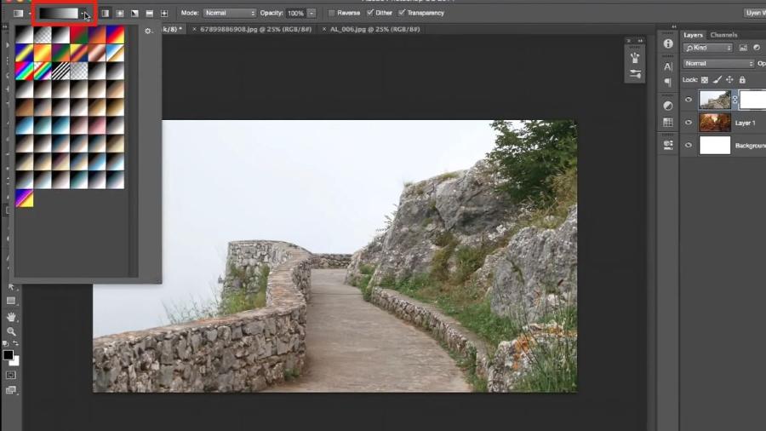Choose the Linear Gradient style icon
Screen dimensions: 766x431
click(105, 14)
